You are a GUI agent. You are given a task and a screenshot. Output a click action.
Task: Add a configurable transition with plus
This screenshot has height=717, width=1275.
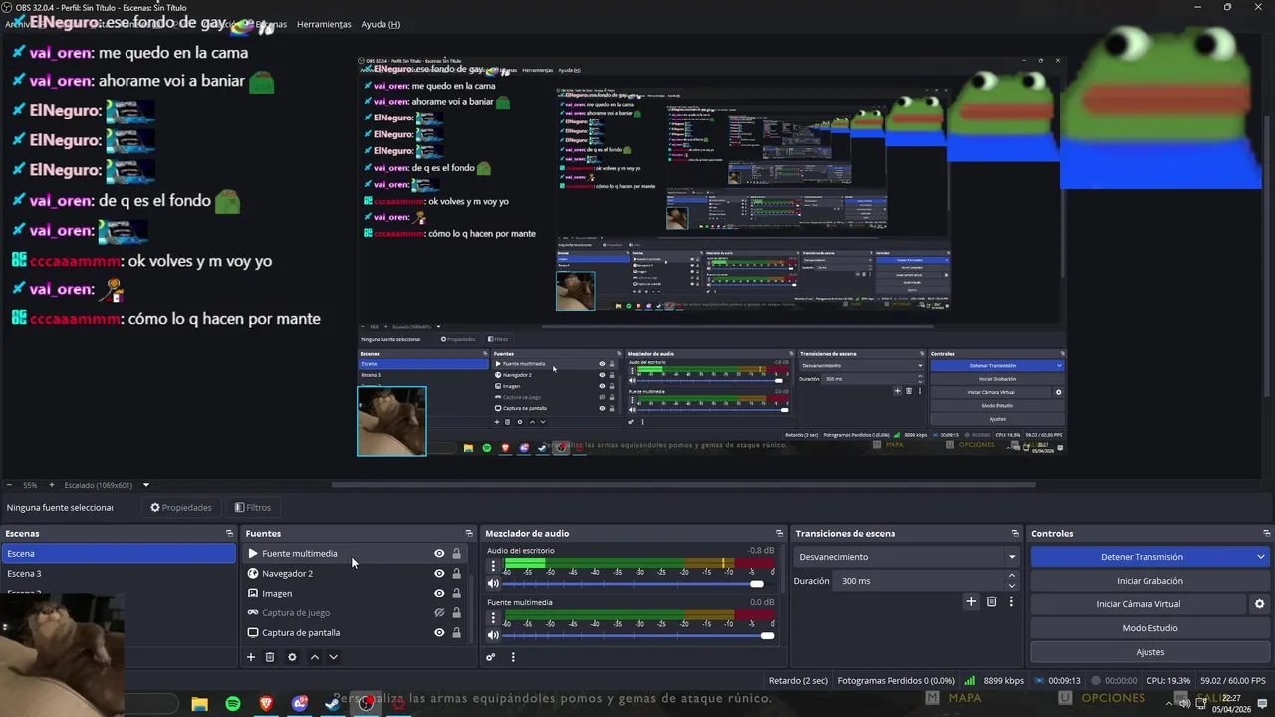tap(971, 601)
